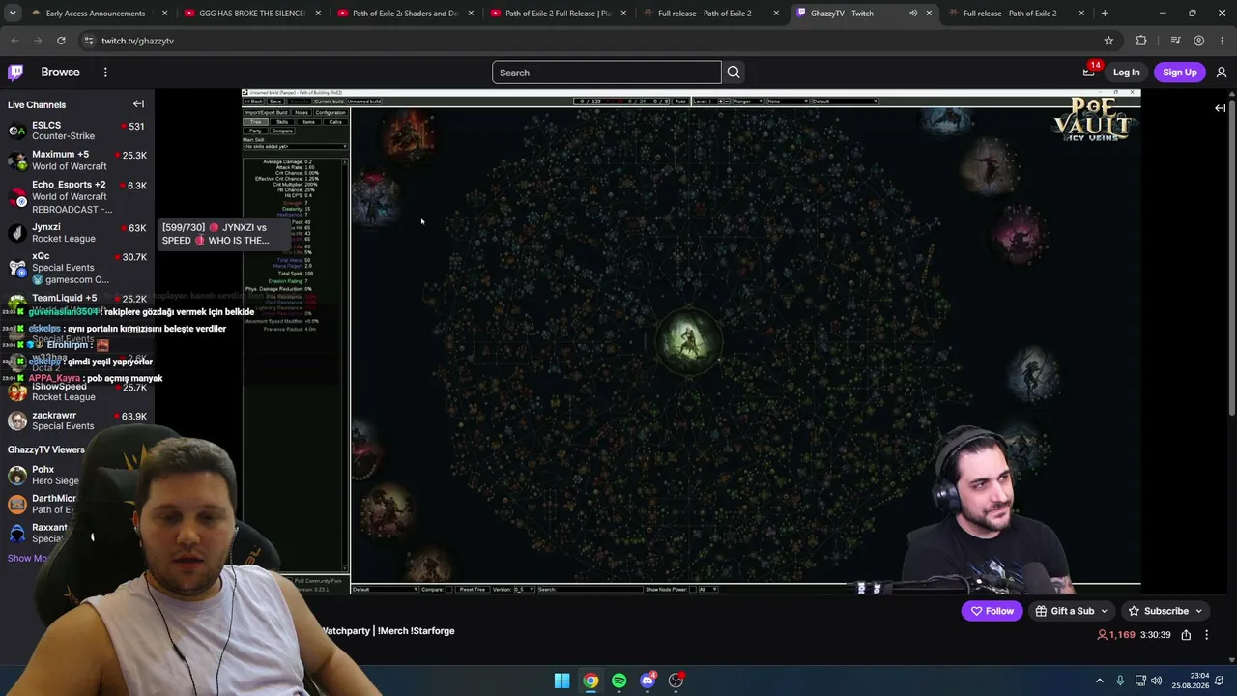This screenshot has height=696, width=1237.
Task: Click the Log In button
Action: [1126, 72]
